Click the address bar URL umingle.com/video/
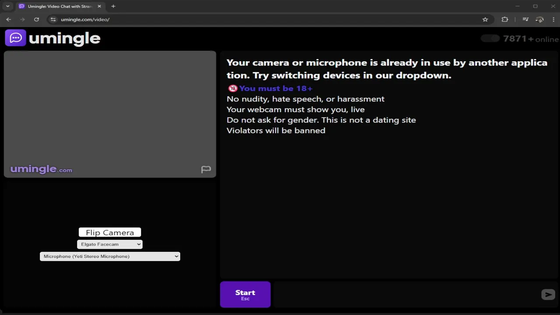This screenshot has height=315, width=560. point(85,19)
